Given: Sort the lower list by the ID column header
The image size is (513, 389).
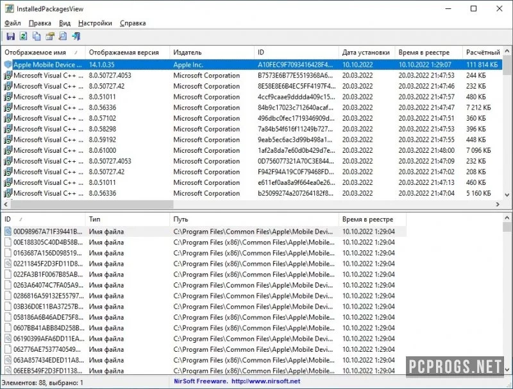Looking at the screenshot, I should pyautogui.click(x=43, y=220).
